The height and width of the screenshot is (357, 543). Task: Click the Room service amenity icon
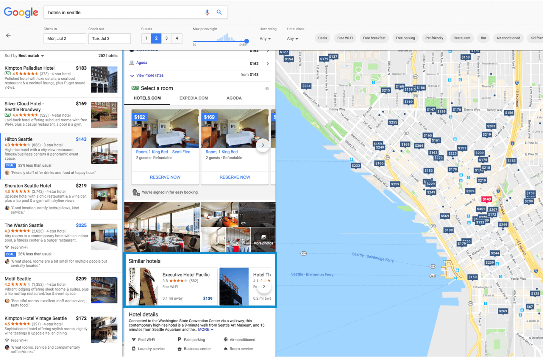click(x=226, y=349)
